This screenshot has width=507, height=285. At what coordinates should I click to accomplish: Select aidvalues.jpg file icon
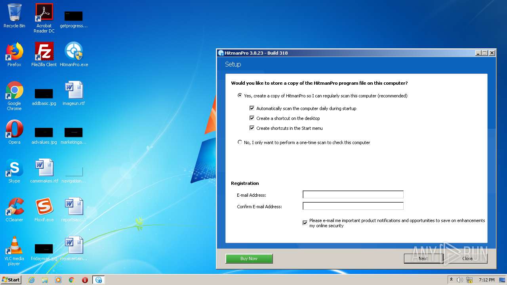[x=44, y=136]
